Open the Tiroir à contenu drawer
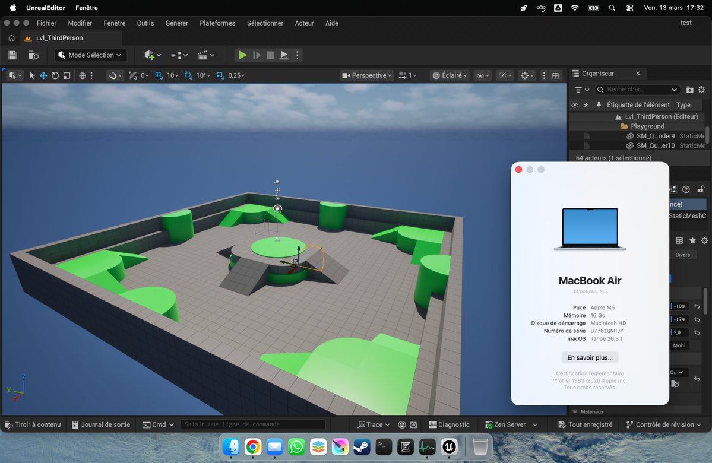This screenshot has width=712, height=463. pyautogui.click(x=33, y=425)
